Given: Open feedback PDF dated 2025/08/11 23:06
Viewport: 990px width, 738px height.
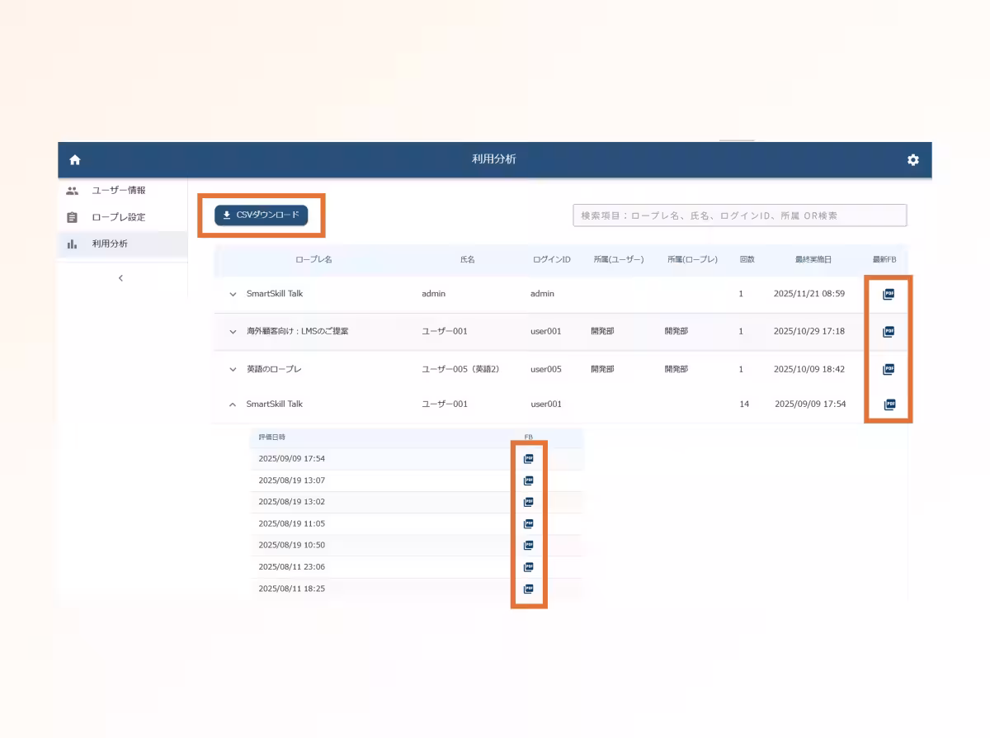Looking at the screenshot, I should tap(529, 567).
